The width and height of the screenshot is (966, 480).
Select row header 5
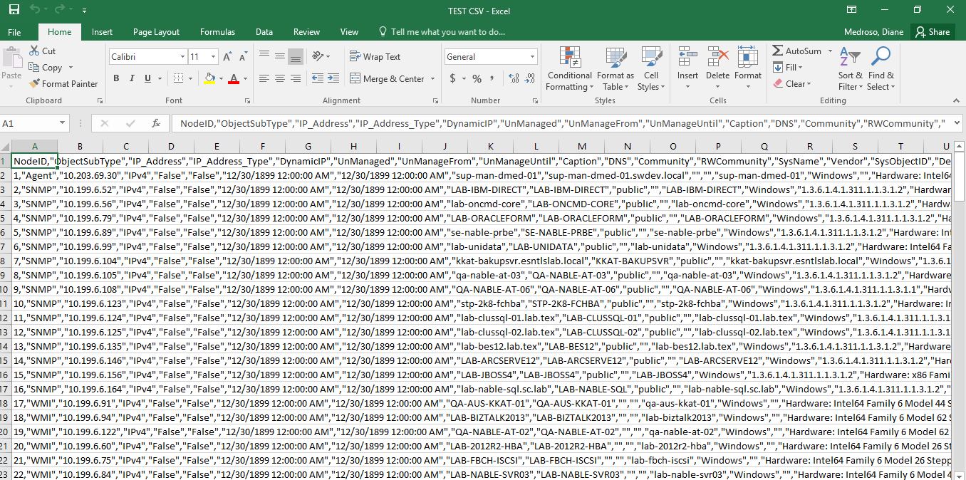pos(4,218)
